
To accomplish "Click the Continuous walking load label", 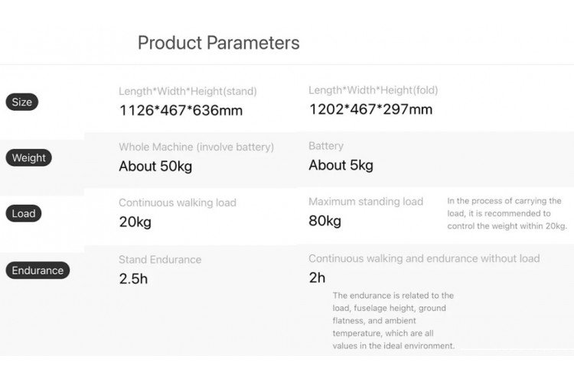I will 178,202.
